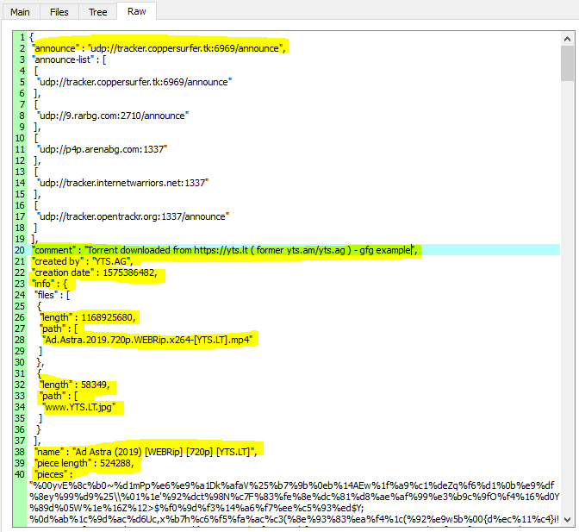The height and width of the screenshot is (532, 579).
Task: Click the "path" key on line 33
Action: [52, 396]
